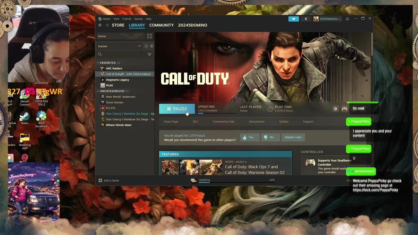This screenshot has width=418, height=235.
Task: Click the controller support icon
Action: pyautogui.click(x=345, y=109)
